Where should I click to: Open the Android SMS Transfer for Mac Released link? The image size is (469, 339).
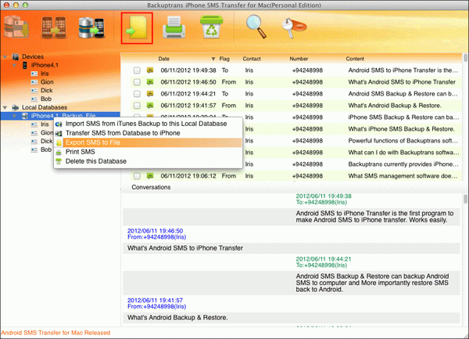[x=55, y=333]
